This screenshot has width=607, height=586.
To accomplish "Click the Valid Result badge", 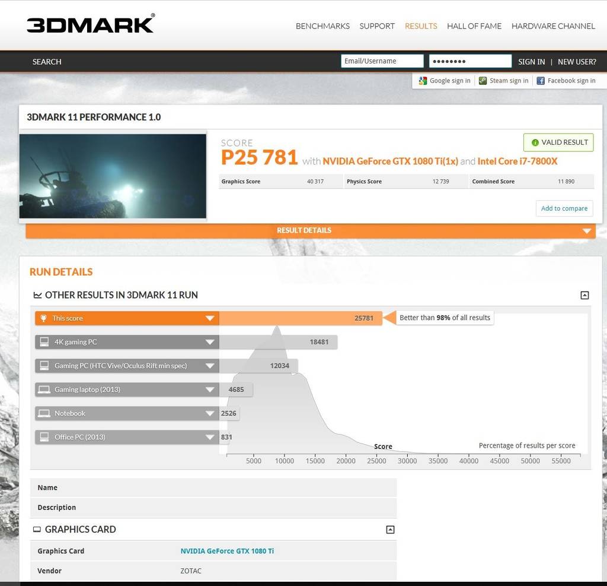I will [558, 142].
